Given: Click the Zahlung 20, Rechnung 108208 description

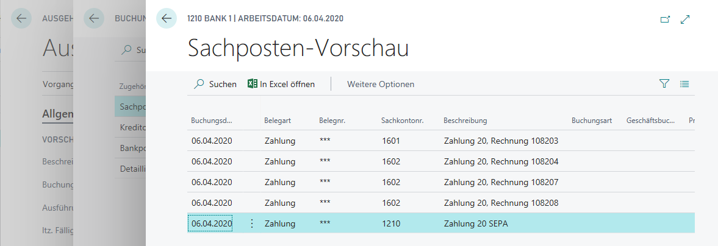Looking at the screenshot, I should click(x=500, y=203).
